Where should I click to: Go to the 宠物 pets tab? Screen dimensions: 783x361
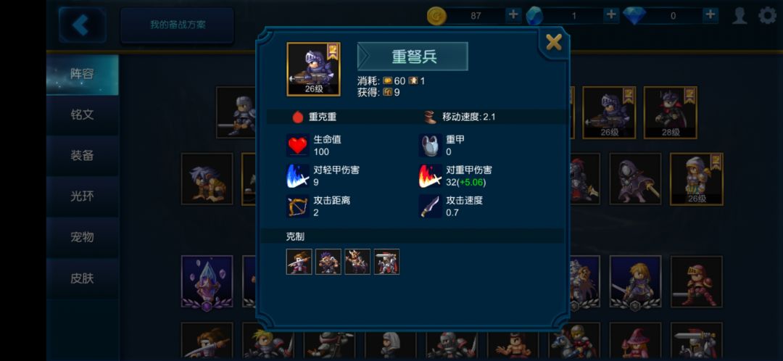tap(83, 237)
